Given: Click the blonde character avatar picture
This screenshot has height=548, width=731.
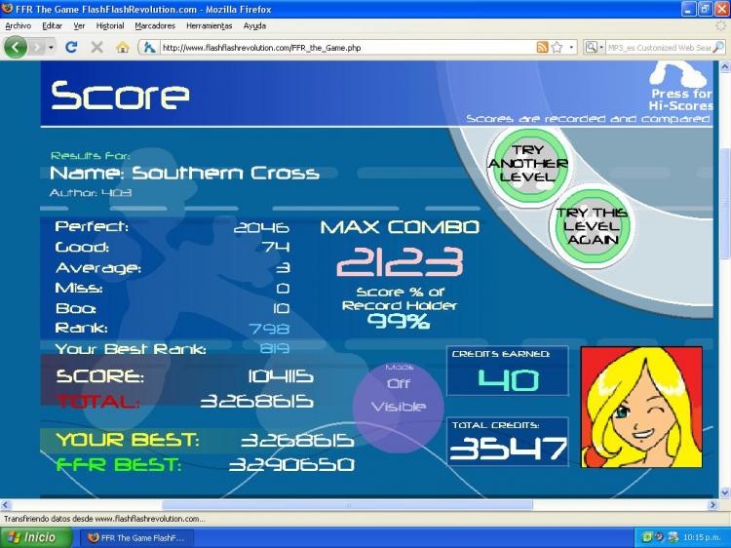Looking at the screenshot, I should [x=640, y=406].
